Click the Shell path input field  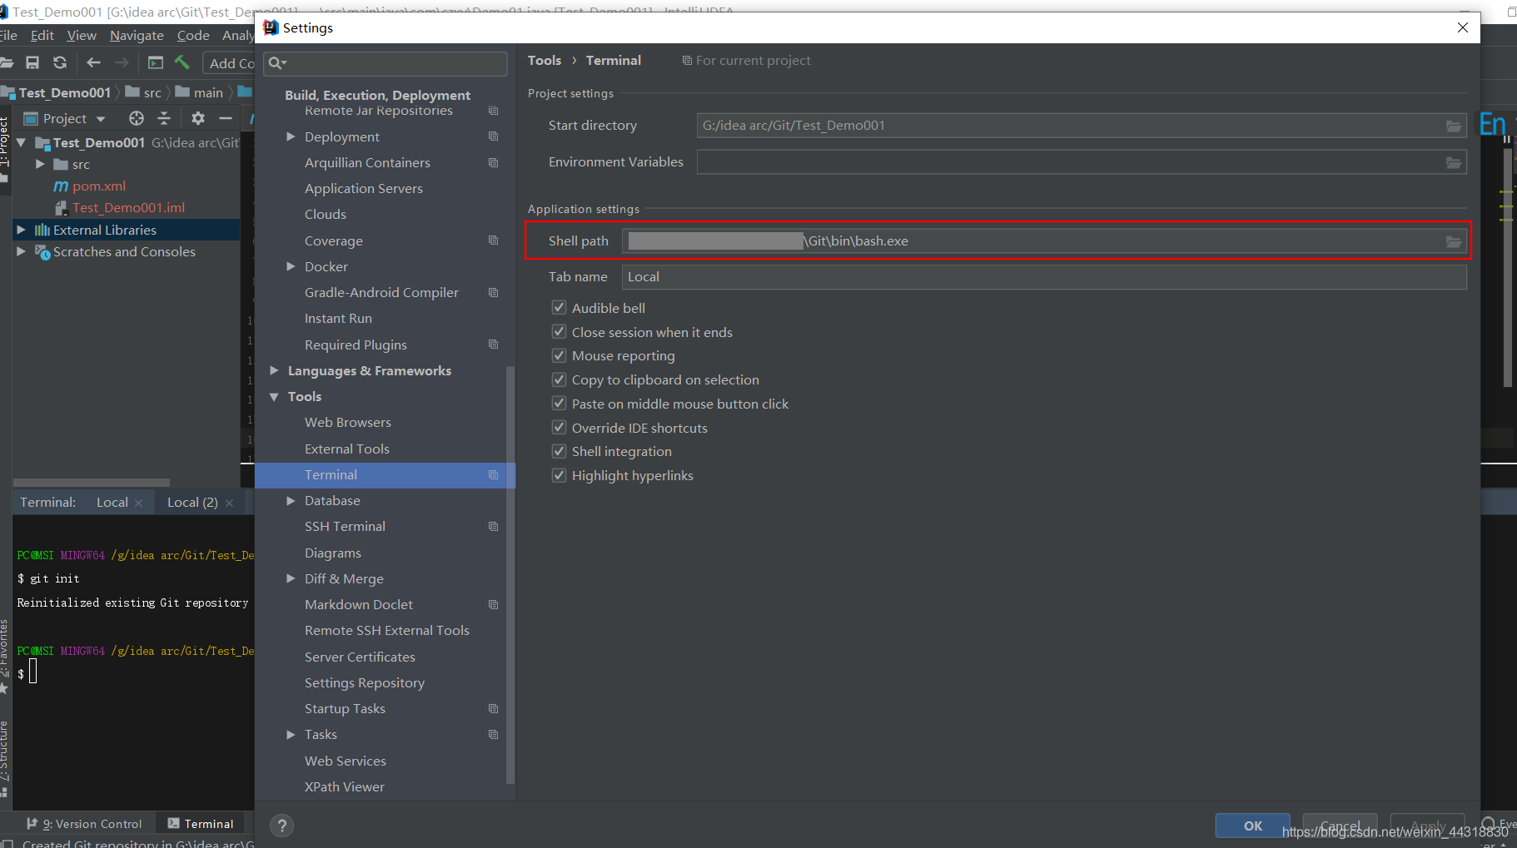tap(1044, 241)
